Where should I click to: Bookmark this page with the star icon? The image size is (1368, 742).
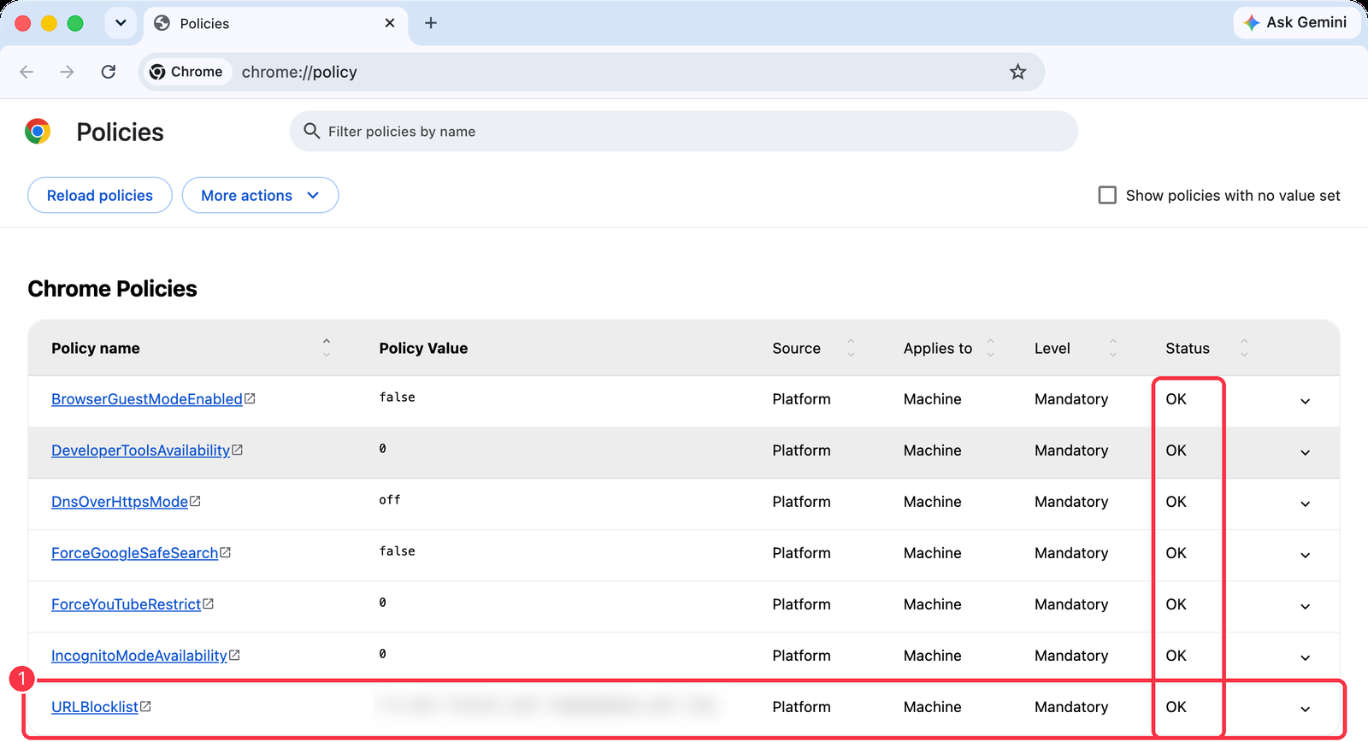coord(1017,72)
